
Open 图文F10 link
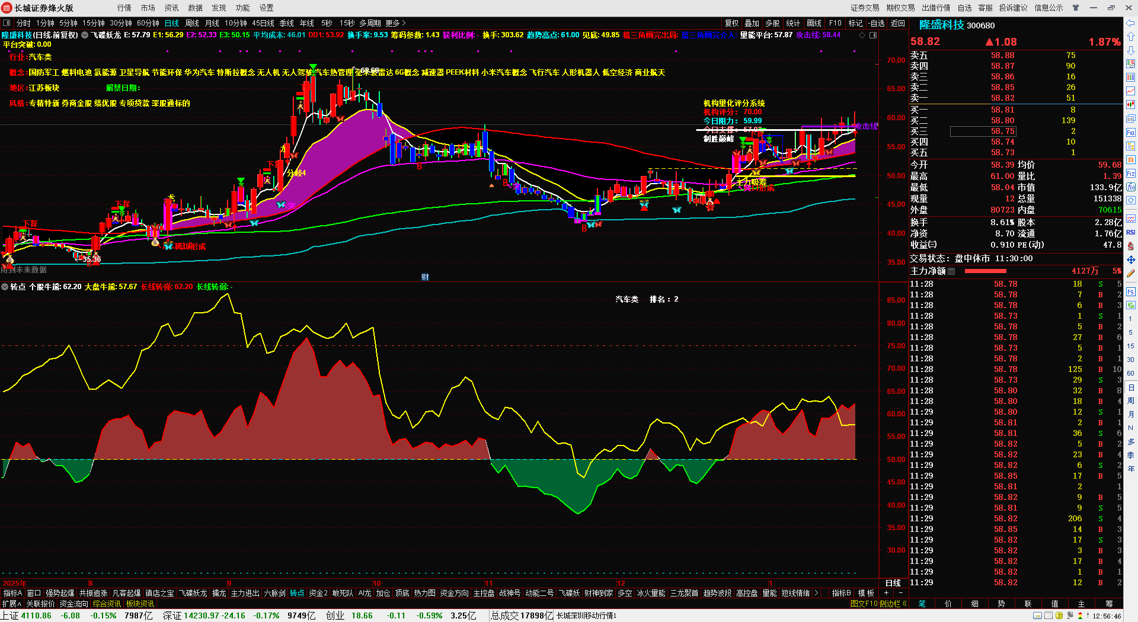(864, 604)
